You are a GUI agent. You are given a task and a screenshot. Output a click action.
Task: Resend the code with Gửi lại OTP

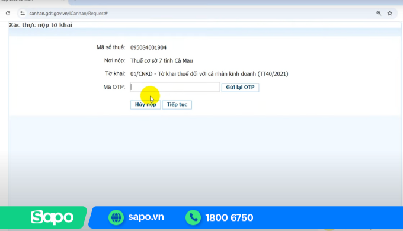coord(240,87)
